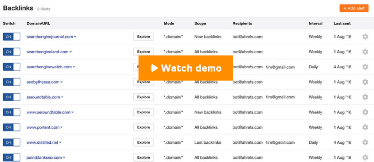Open settings gear for seroundtable.com alert
This screenshot has height=162, width=374.
click(x=365, y=97)
